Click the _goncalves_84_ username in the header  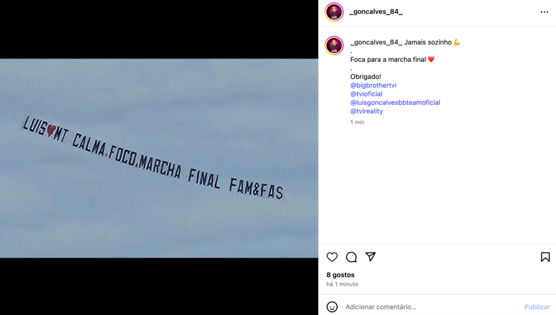tap(376, 12)
